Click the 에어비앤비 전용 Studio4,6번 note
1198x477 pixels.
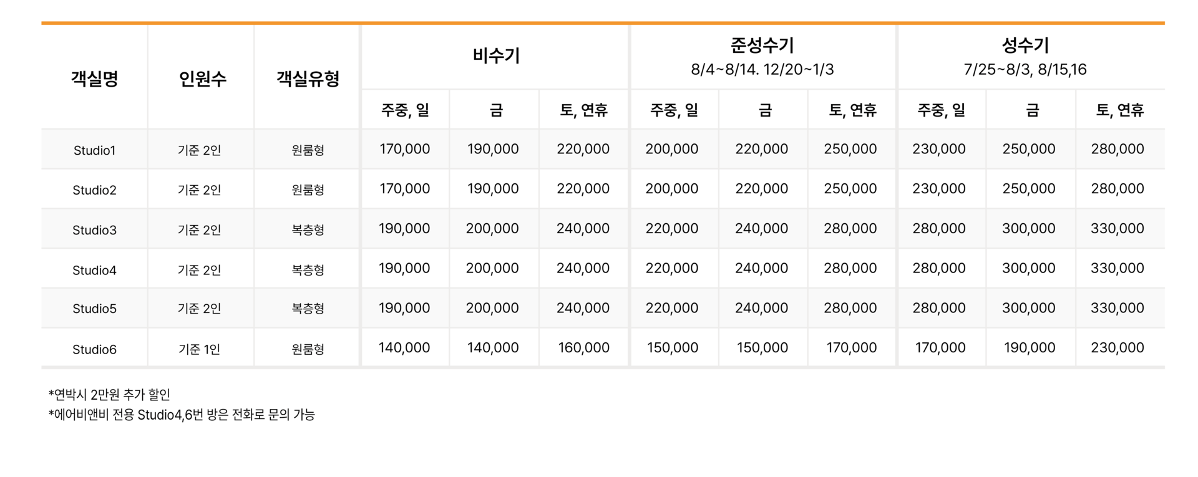tap(182, 415)
